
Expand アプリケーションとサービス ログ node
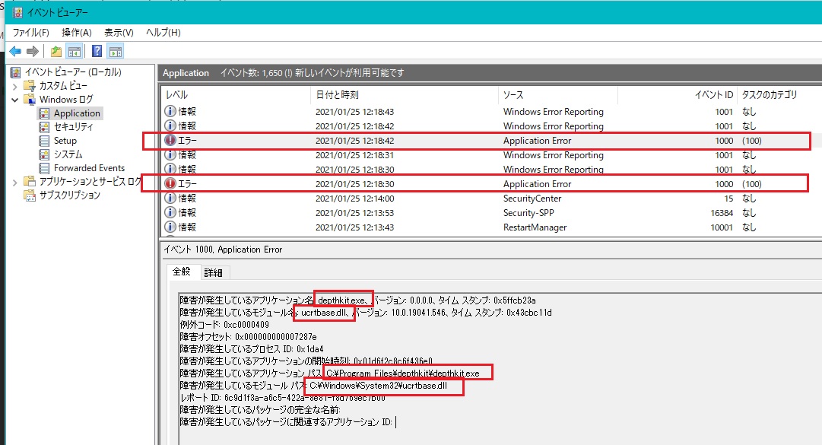14,182
